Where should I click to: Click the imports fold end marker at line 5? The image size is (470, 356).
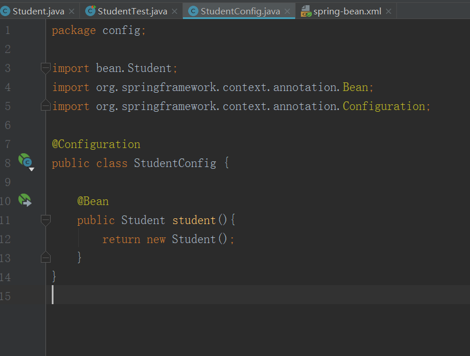[45, 105]
